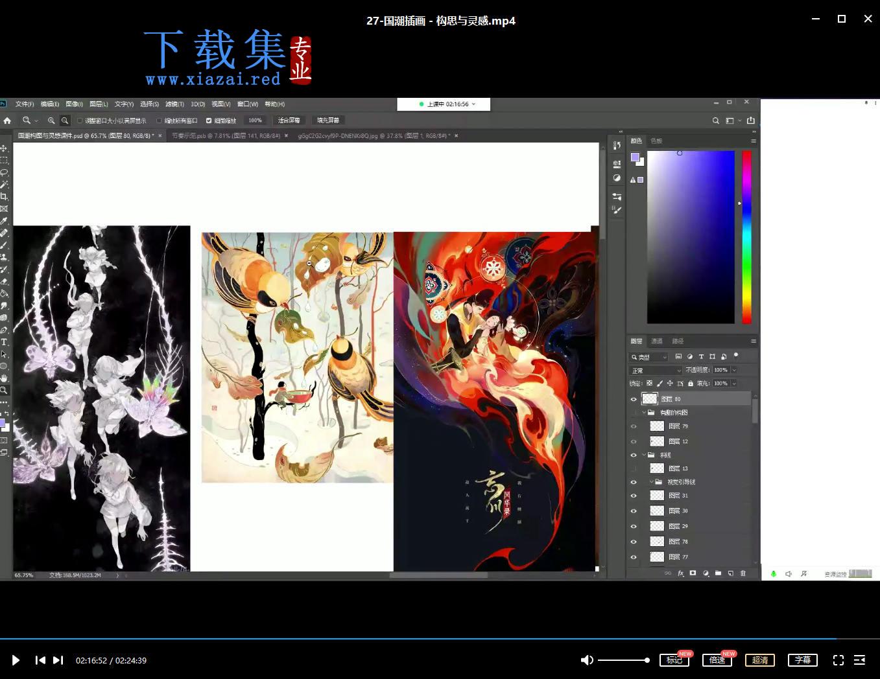The height and width of the screenshot is (679, 880).
Task: Click the lock image pixels brush icon
Action: (x=660, y=384)
